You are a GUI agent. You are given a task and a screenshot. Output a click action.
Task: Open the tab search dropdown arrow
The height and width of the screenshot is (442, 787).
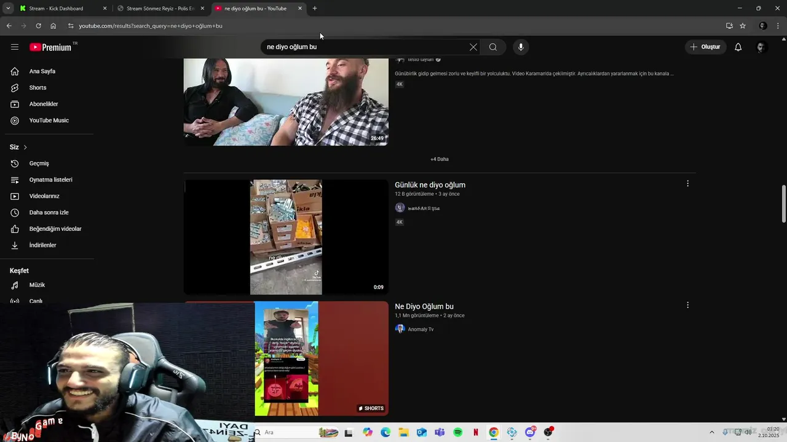(7, 9)
